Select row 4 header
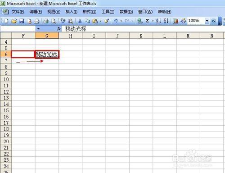The width and height of the screenshot is (225, 173). click(x=6, y=42)
